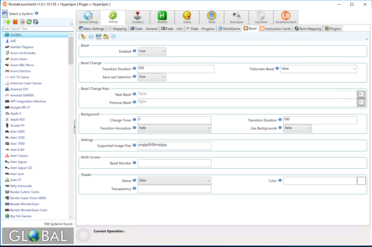The image size is (372, 247).
Task: Click info icon beside Fullscreen Bezel
Action: [x=277, y=68]
